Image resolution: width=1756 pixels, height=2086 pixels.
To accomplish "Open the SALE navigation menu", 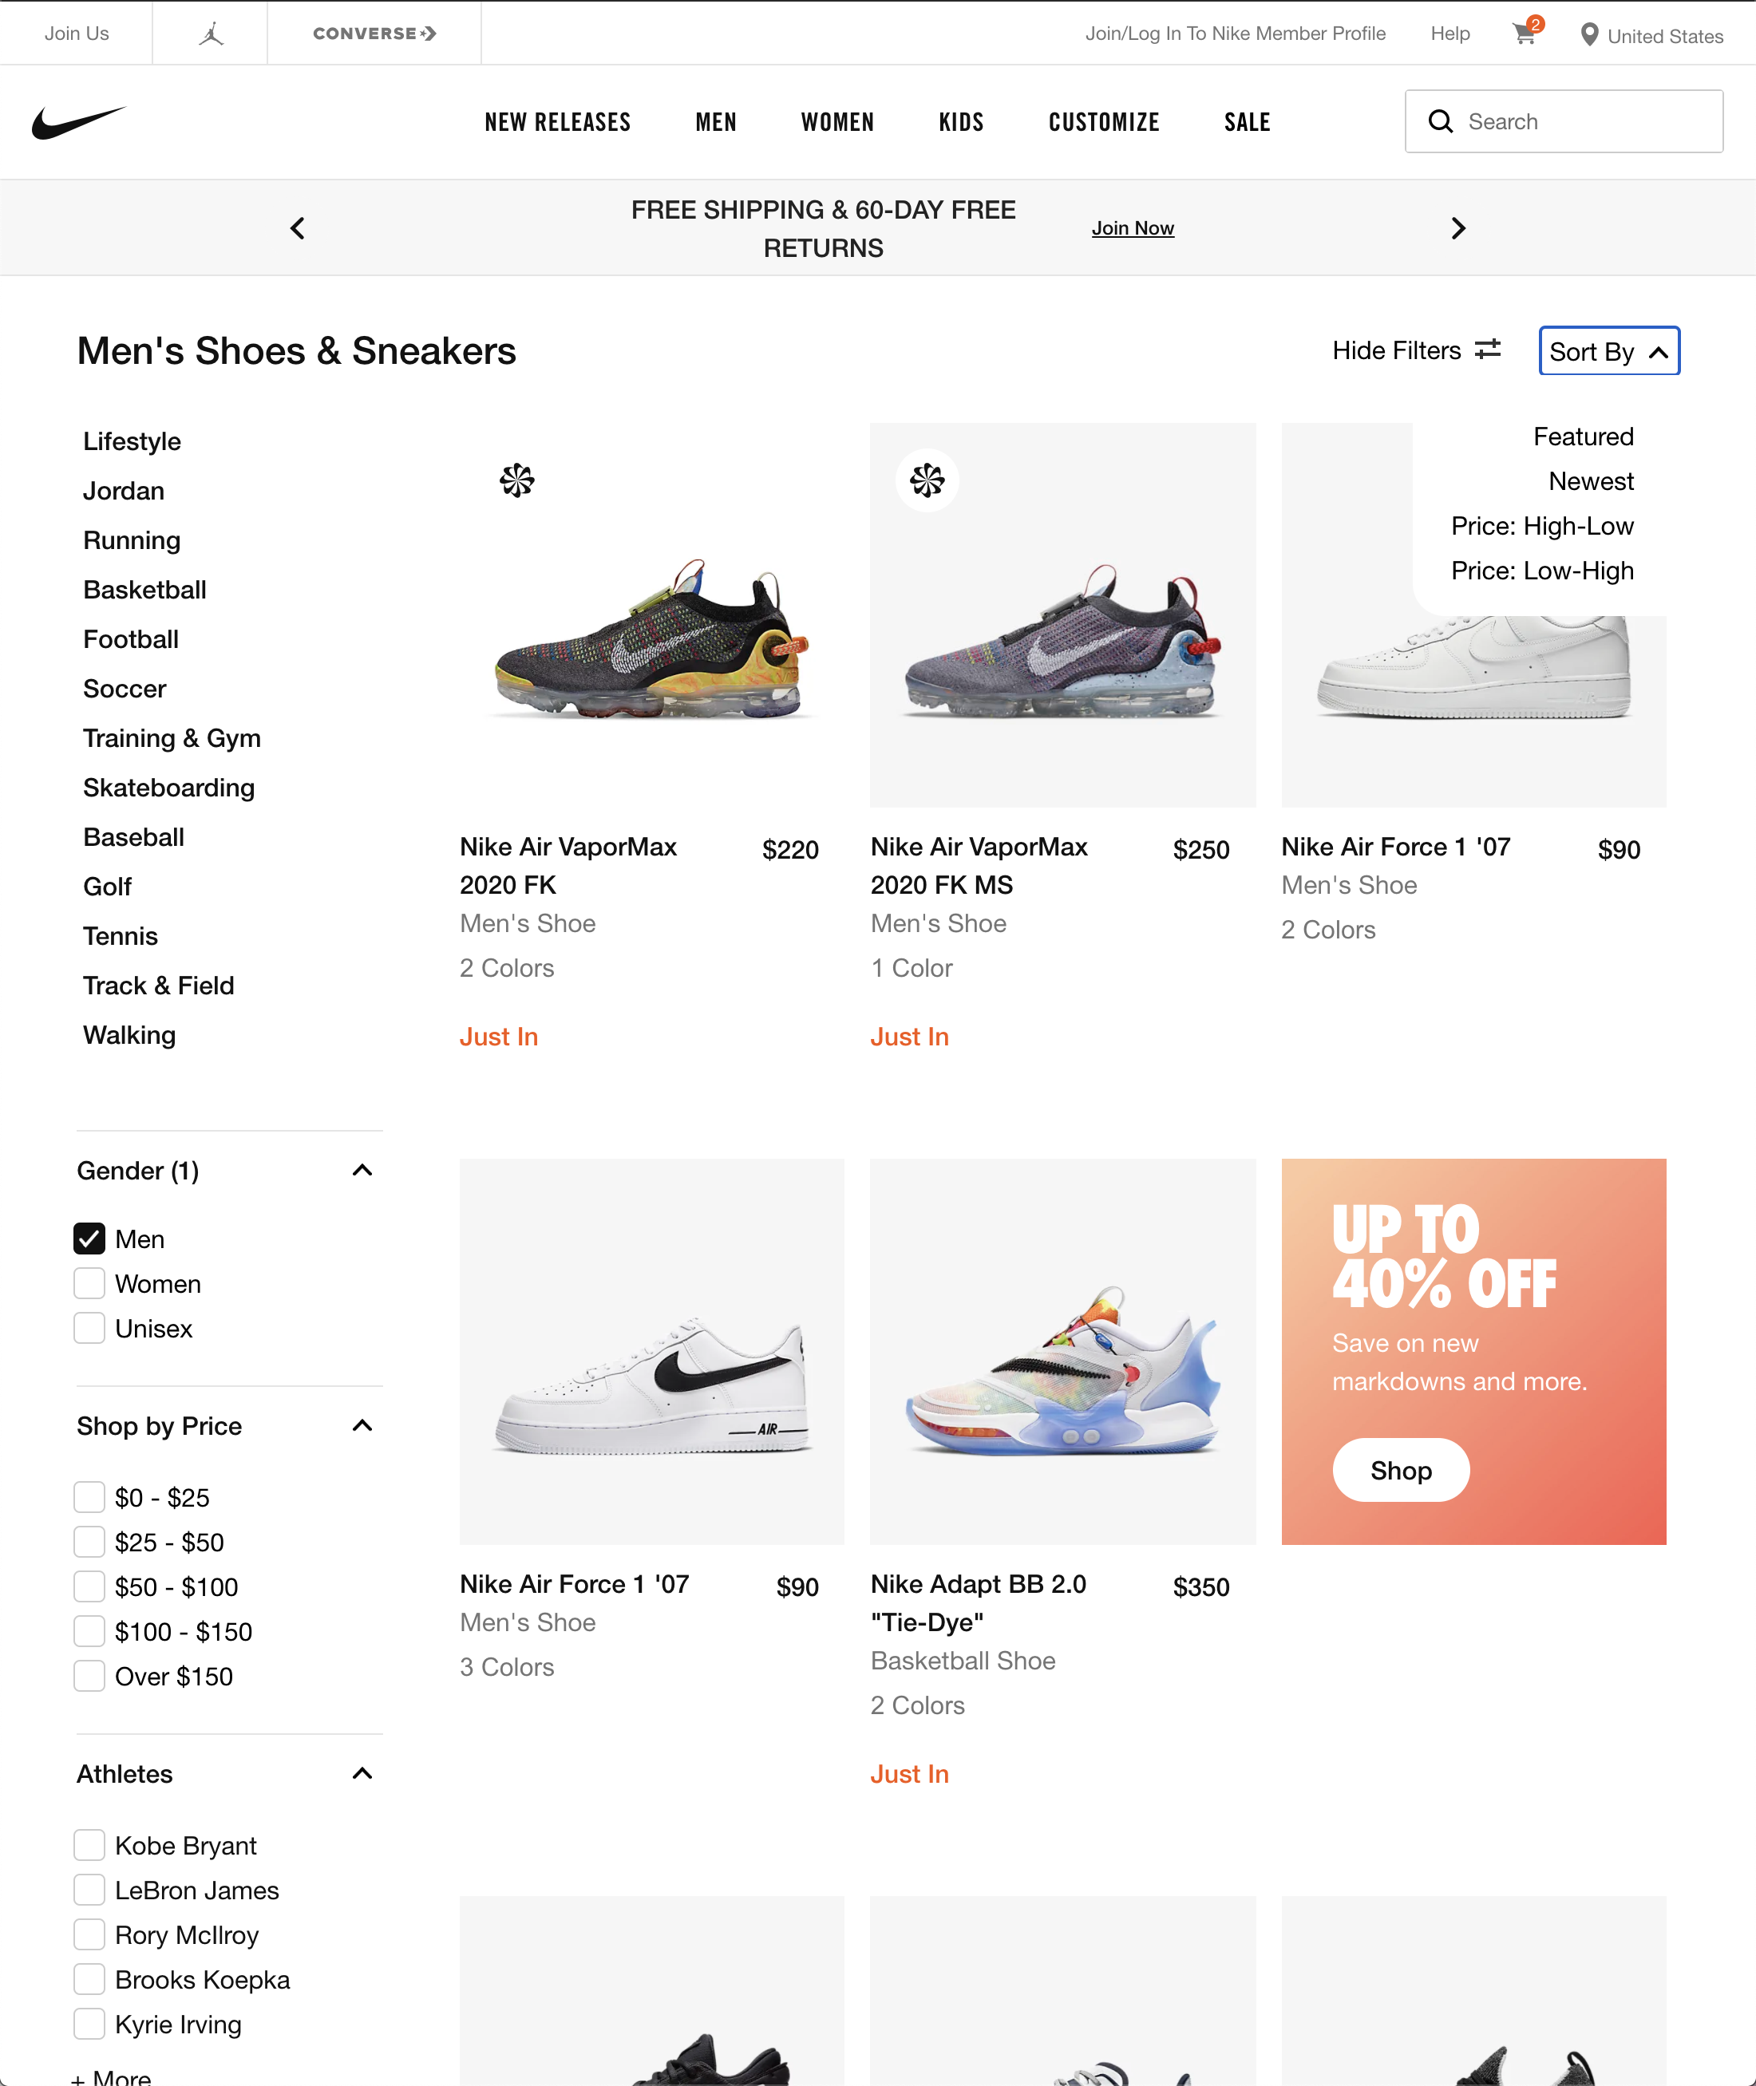I will (x=1246, y=121).
